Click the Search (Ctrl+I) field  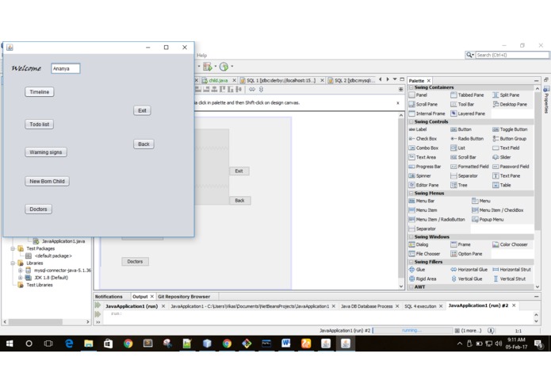[x=512, y=56]
